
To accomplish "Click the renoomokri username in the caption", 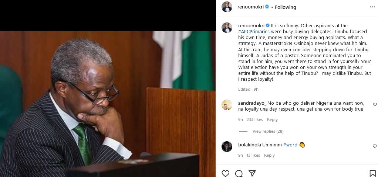I will pyautogui.click(x=251, y=26).
